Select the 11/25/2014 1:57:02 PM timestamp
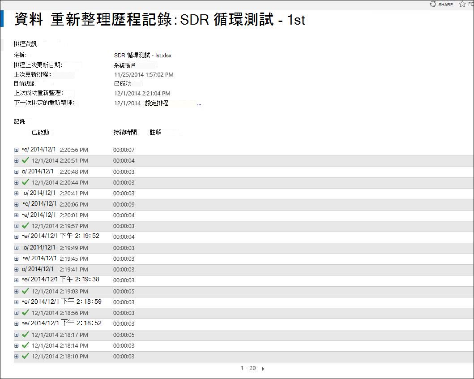 tap(144, 75)
